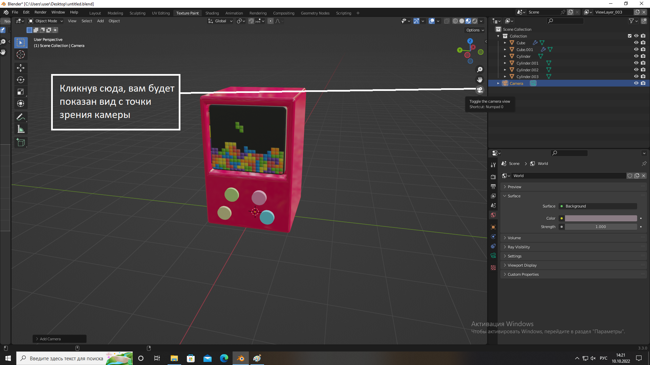Open the Texture properties checker tab
This screenshot has height=365, width=650.
click(493, 268)
